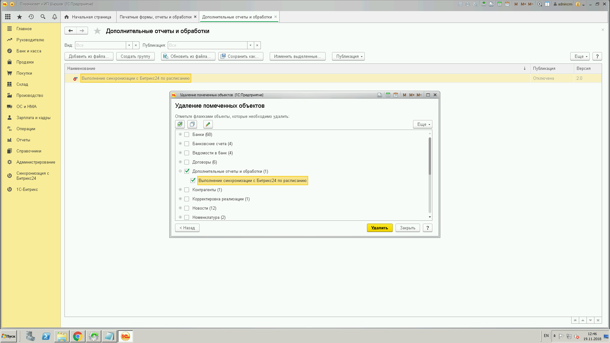The height and width of the screenshot is (343, 610).
Task: Check the Новости (12) checkbox
Action: (187, 208)
